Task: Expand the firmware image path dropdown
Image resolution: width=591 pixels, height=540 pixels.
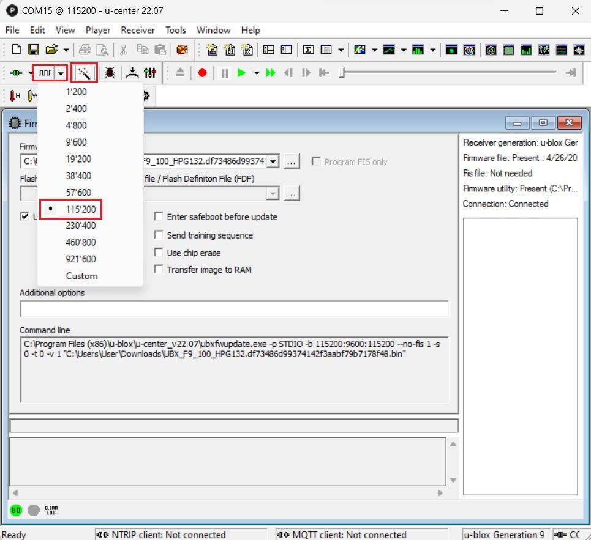Action: pos(273,161)
